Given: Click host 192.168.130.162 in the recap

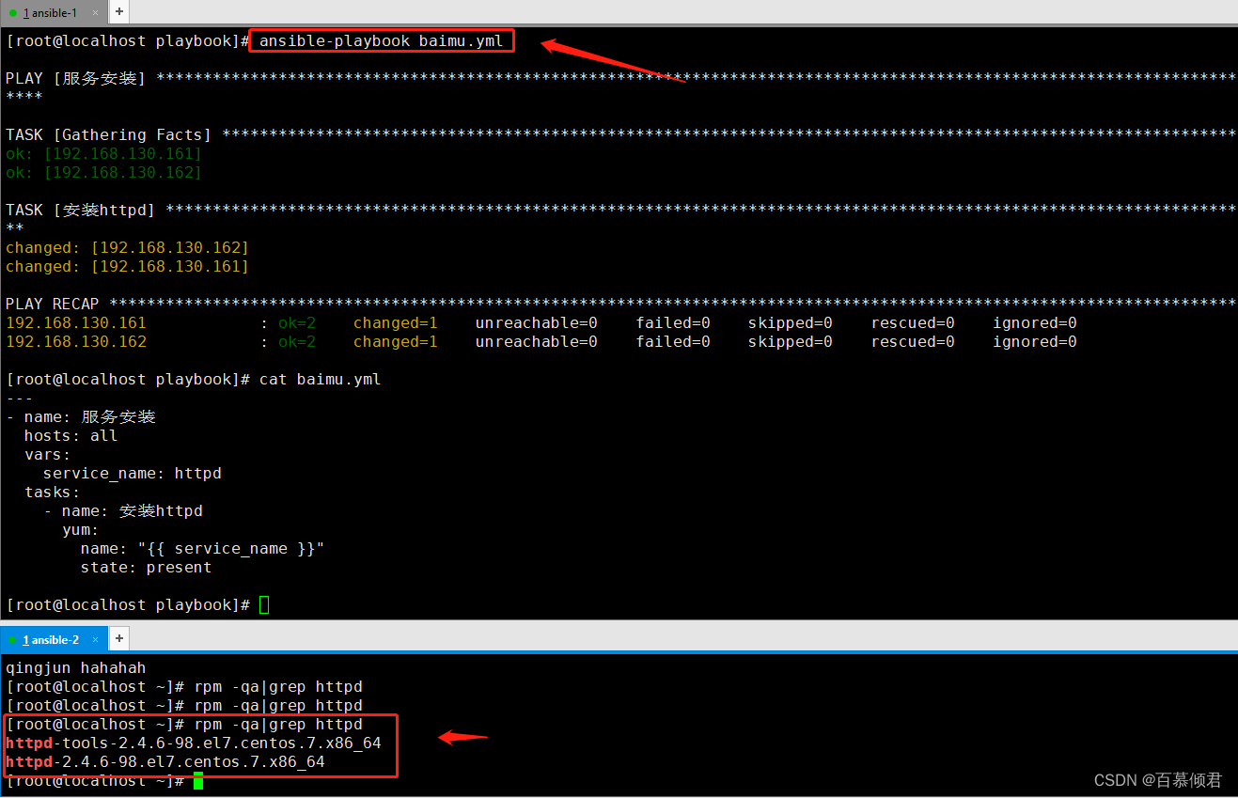Looking at the screenshot, I should (x=76, y=342).
